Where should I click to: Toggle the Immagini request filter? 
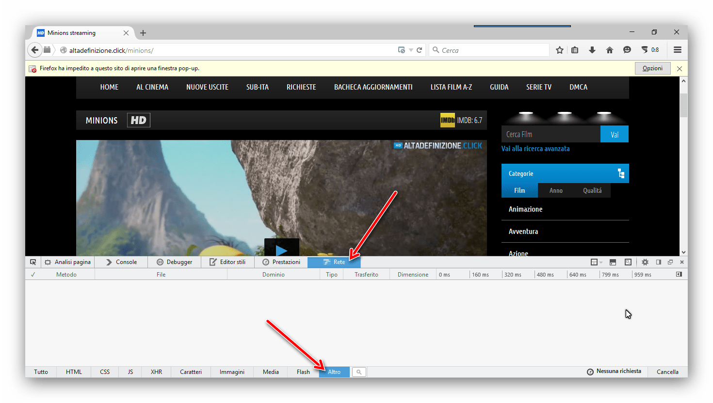(232, 372)
